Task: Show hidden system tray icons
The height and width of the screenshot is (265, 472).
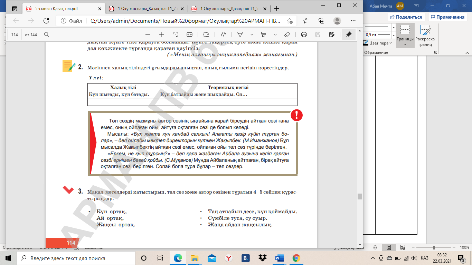Action: pos(373,258)
